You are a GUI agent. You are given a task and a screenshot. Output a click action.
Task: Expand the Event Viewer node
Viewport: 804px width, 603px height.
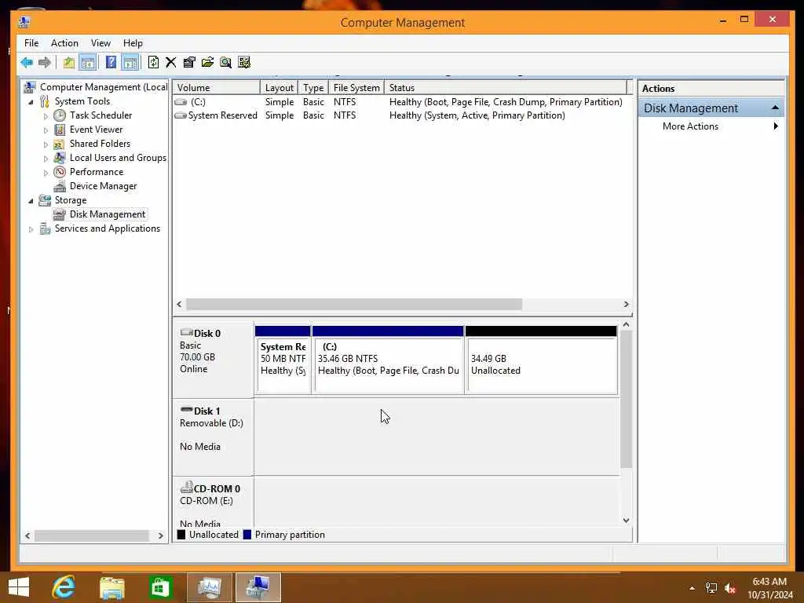coord(46,130)
